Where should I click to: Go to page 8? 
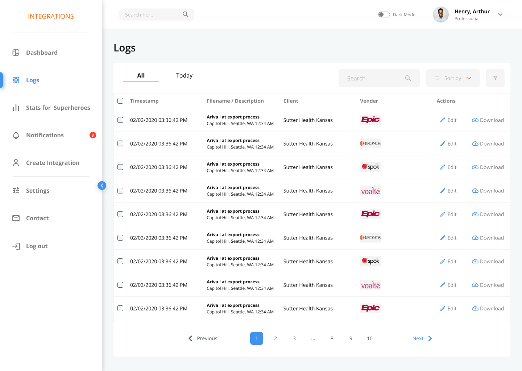click(332, 338)
